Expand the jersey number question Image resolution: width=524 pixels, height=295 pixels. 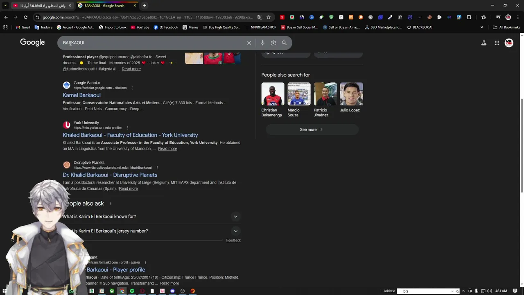[x=151, y=231]
